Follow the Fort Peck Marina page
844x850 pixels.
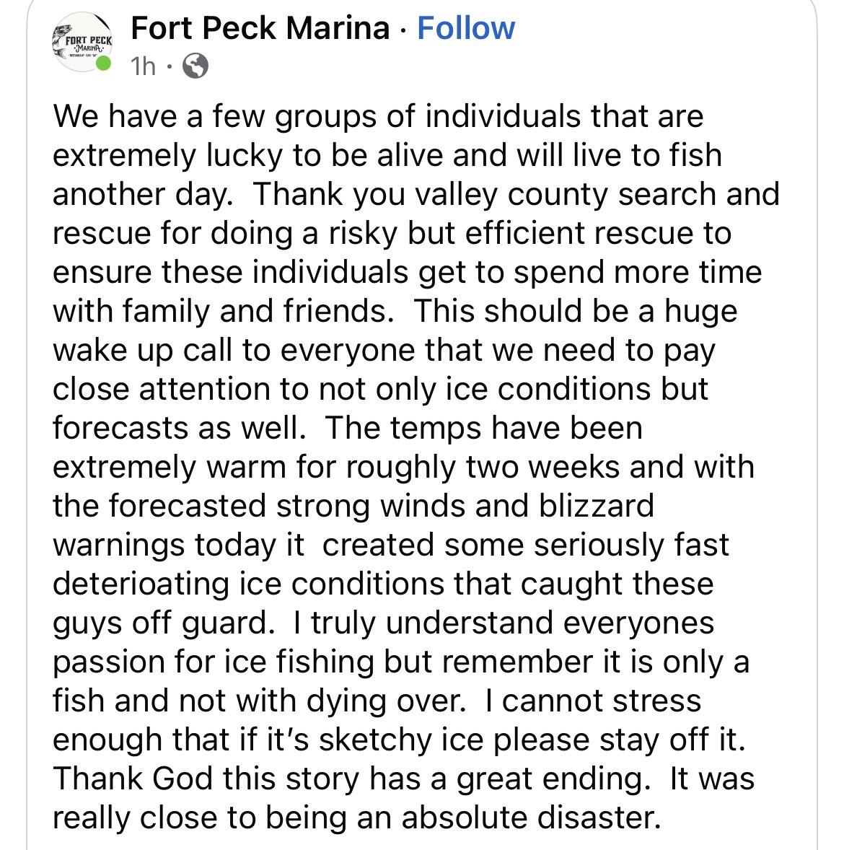pos(466,29)
